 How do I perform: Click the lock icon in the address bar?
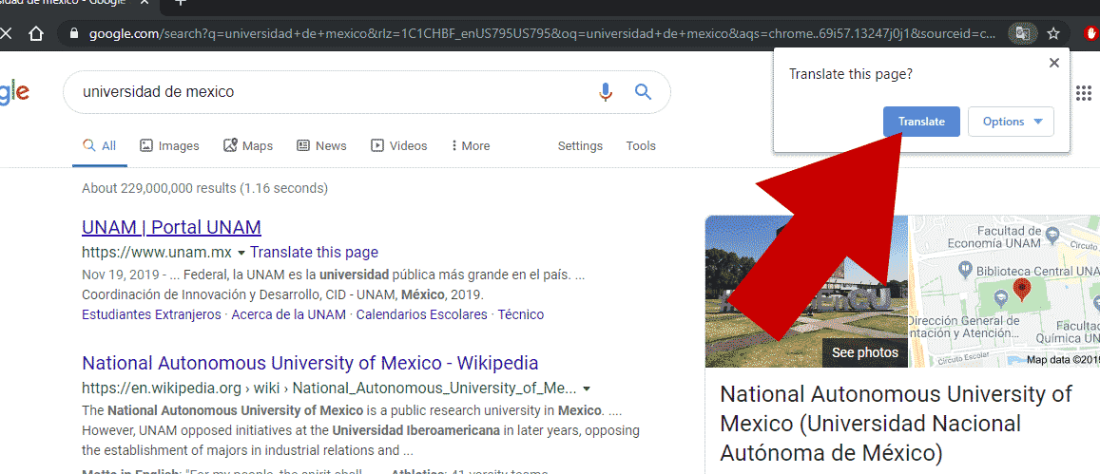point(74,33)
